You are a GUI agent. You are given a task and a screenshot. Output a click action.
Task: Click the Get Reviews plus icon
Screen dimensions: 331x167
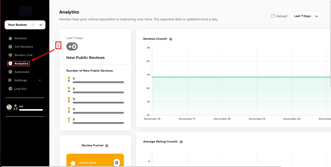click(x=10, y=47)
